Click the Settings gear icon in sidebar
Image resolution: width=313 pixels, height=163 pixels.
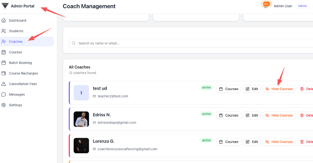[x=4, y=105]
